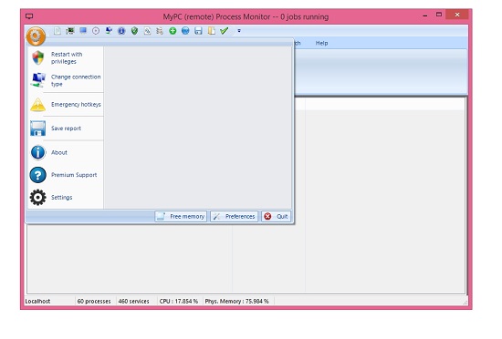Viewport: 502px width, 339px height.
Task: Click the blue monitor screen toolbar icon
Action: (83, 31)
